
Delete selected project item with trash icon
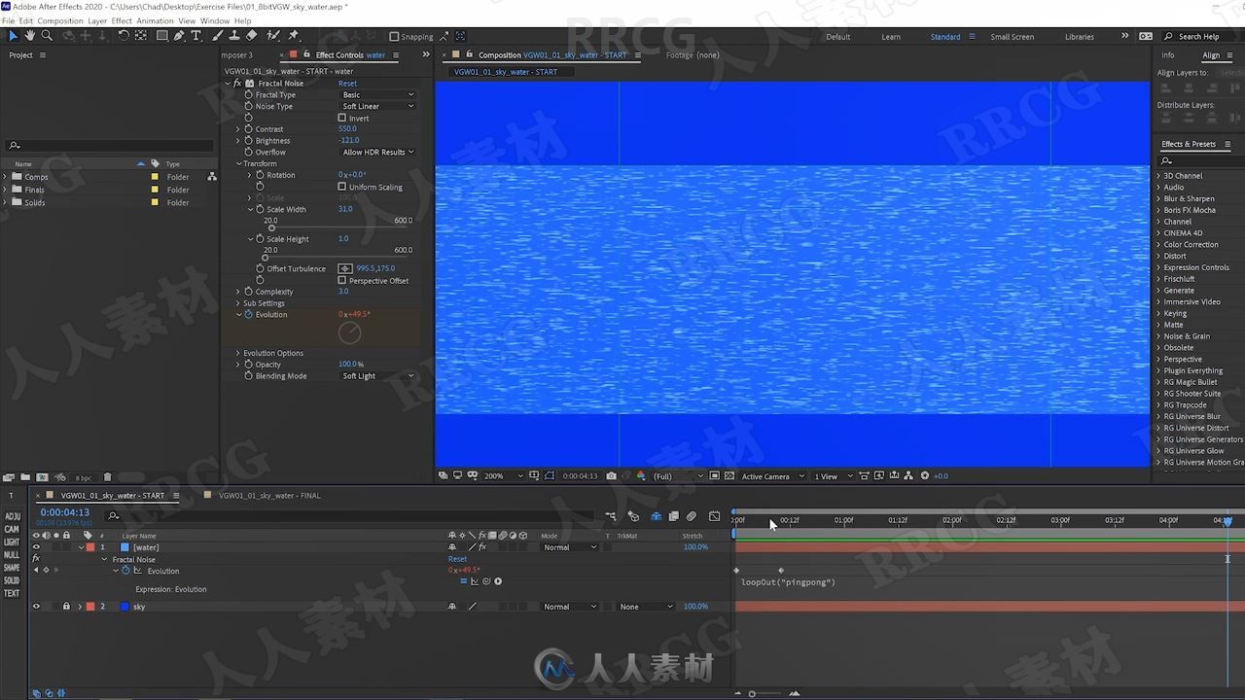pos(108,477)
